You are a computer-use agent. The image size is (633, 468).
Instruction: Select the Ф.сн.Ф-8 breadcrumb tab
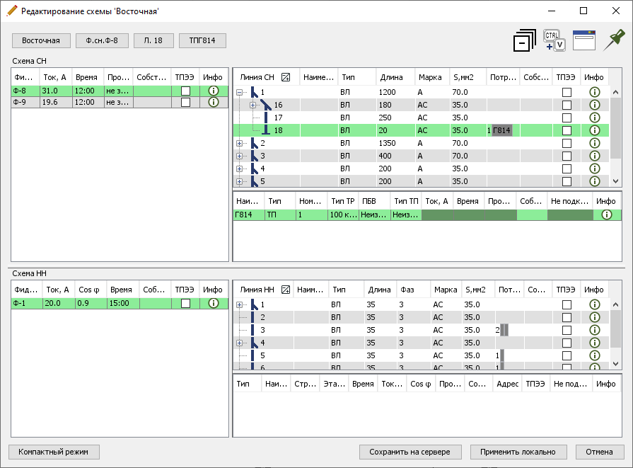(x=102, y=40)
